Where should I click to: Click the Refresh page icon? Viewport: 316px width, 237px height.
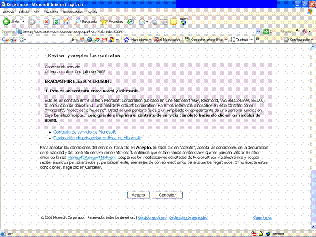point(56,21)
